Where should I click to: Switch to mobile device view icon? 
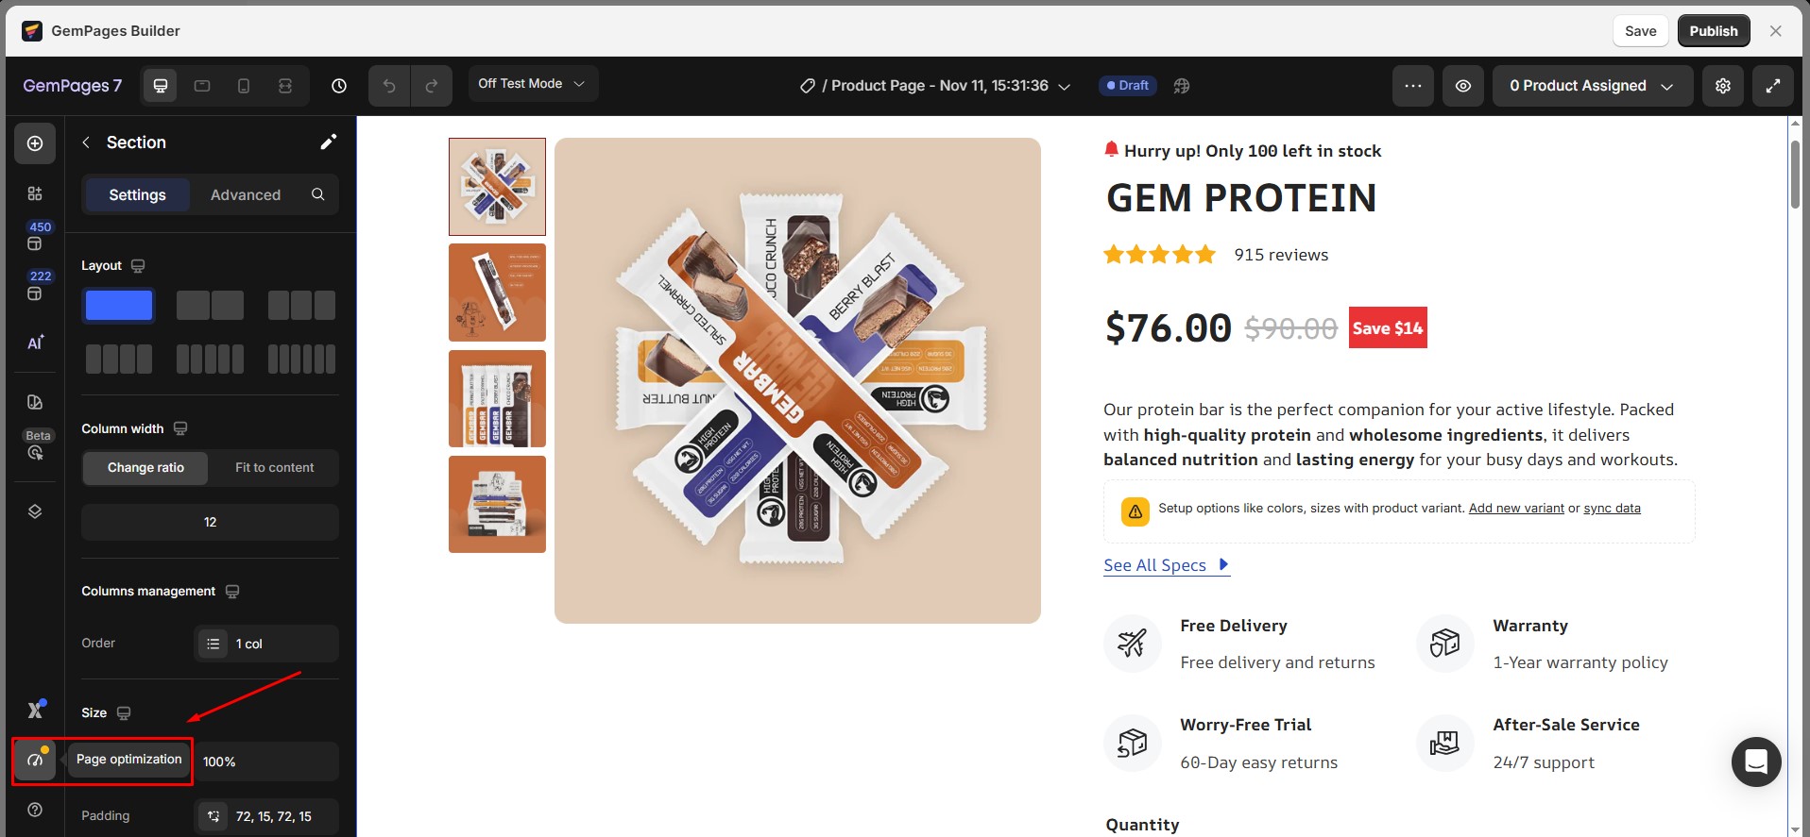coord(244,86)
